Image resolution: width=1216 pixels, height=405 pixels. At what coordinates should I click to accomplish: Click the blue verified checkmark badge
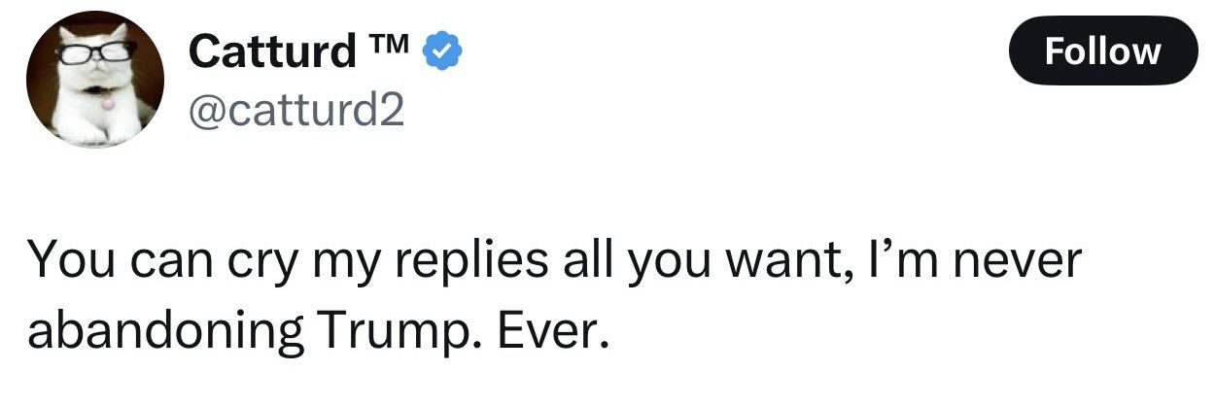(441, 51)
